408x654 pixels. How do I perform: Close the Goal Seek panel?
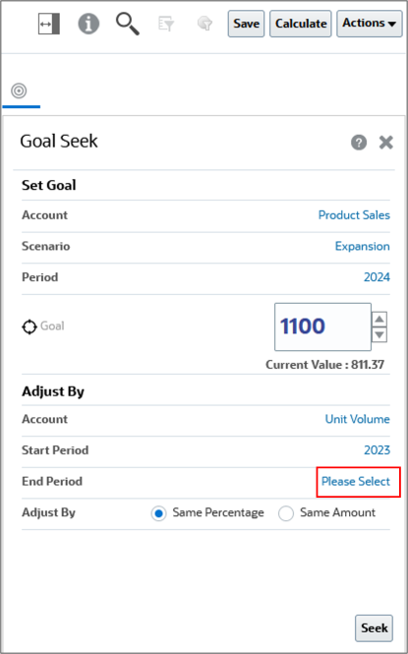point(386,143)
